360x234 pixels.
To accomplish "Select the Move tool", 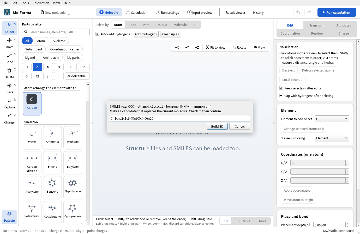I will click(x=9, y=43).
